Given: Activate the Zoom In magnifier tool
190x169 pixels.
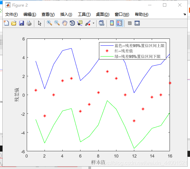Looking at the screenshot, I should 49,23.
